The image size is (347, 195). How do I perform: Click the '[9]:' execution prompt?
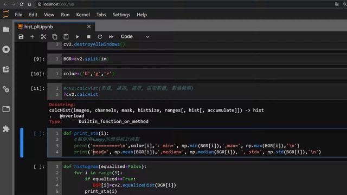tap(39, 59)
